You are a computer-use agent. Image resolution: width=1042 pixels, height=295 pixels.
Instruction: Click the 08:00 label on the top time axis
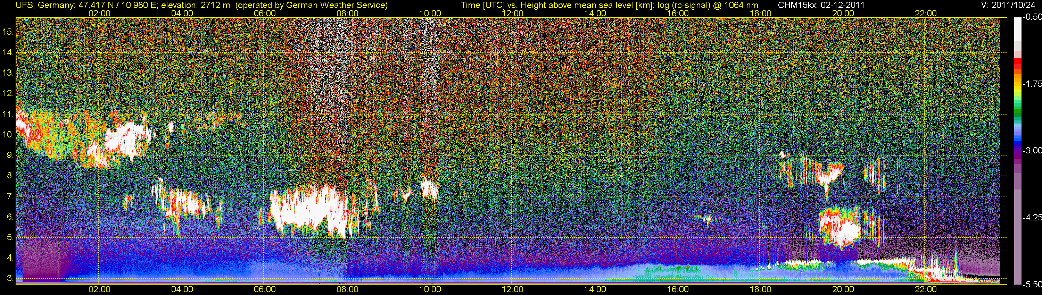tap(347, 13)
